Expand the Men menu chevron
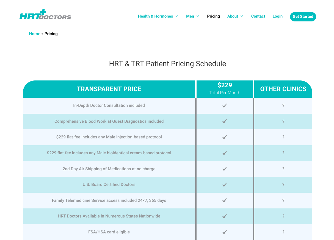Image resolution: width=334 pixels, height=240 pixels. point(198,16)
